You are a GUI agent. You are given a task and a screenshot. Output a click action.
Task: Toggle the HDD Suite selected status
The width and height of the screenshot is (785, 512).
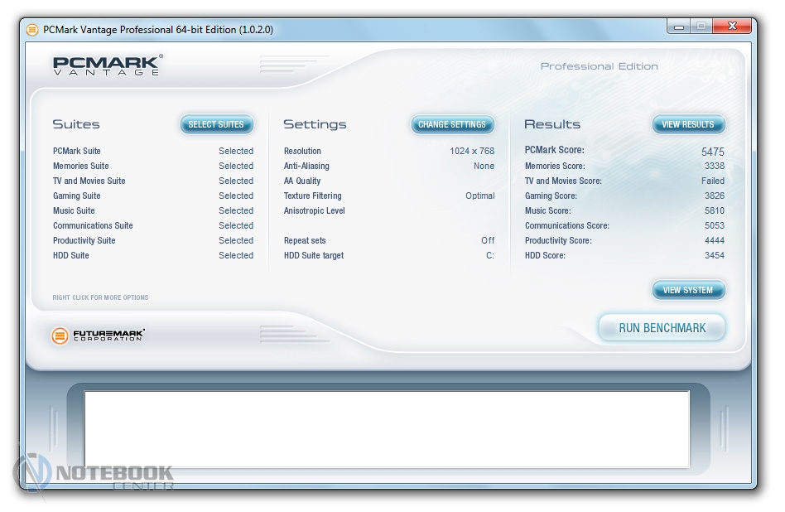(x=235, y=255)
